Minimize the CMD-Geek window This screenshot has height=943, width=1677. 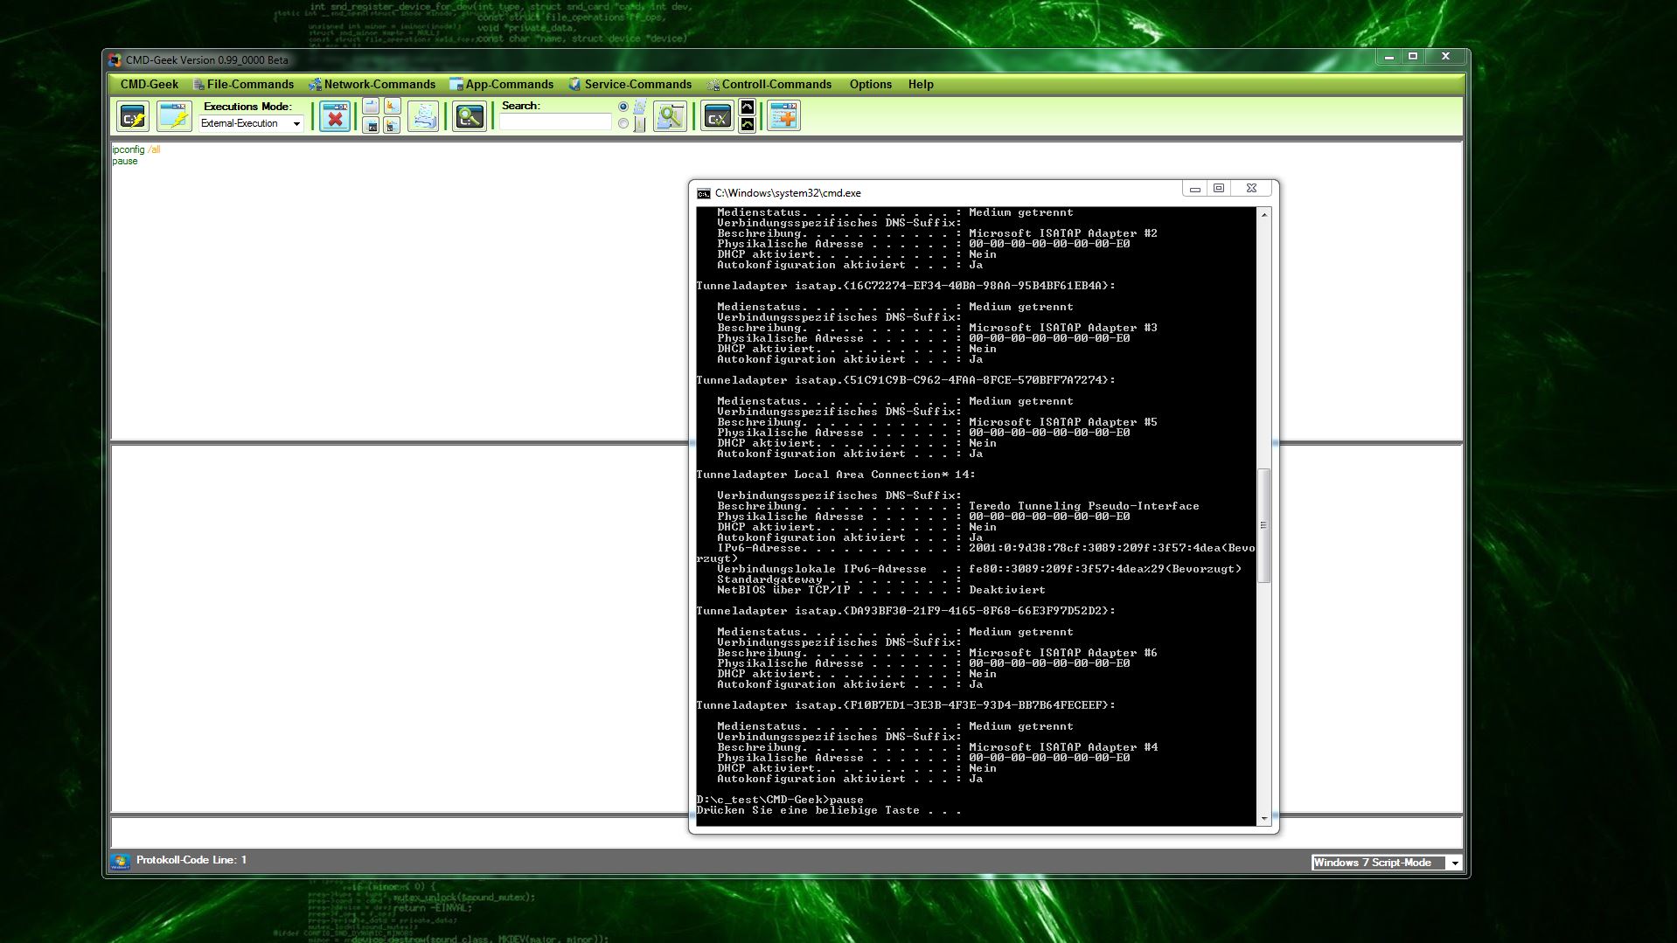pyautogui.click(x=1388, y=57)
